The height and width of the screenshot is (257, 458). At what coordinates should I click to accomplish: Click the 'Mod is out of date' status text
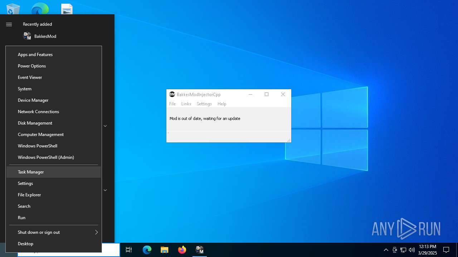click(205, 119)
